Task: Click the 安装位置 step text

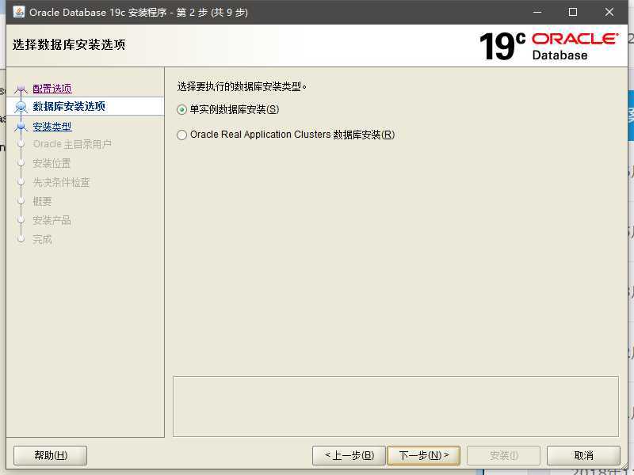Action: (x=52, y=163)
